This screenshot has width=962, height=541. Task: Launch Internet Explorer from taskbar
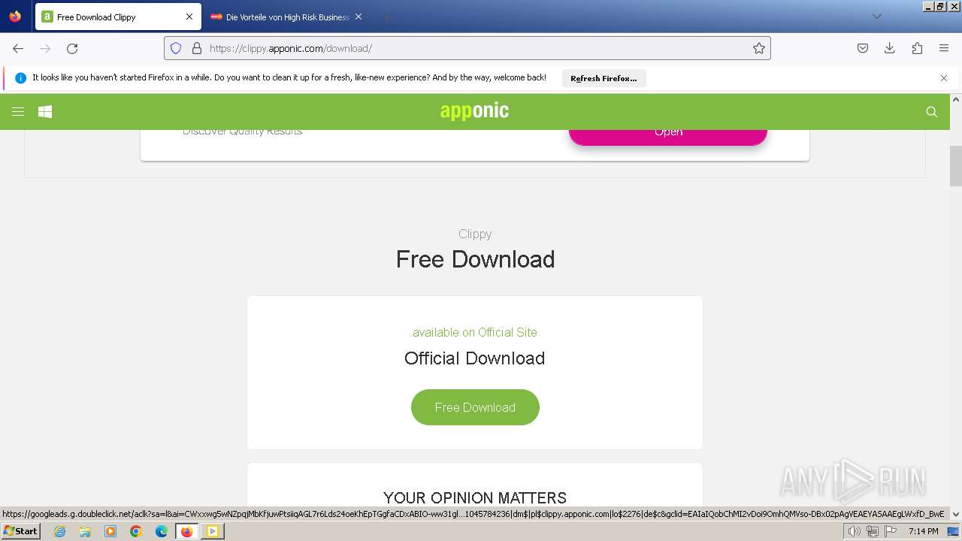(x=59, y=531)
